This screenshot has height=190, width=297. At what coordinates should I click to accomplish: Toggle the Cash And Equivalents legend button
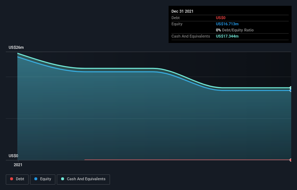pyautogui.click(x=83, y=179)
